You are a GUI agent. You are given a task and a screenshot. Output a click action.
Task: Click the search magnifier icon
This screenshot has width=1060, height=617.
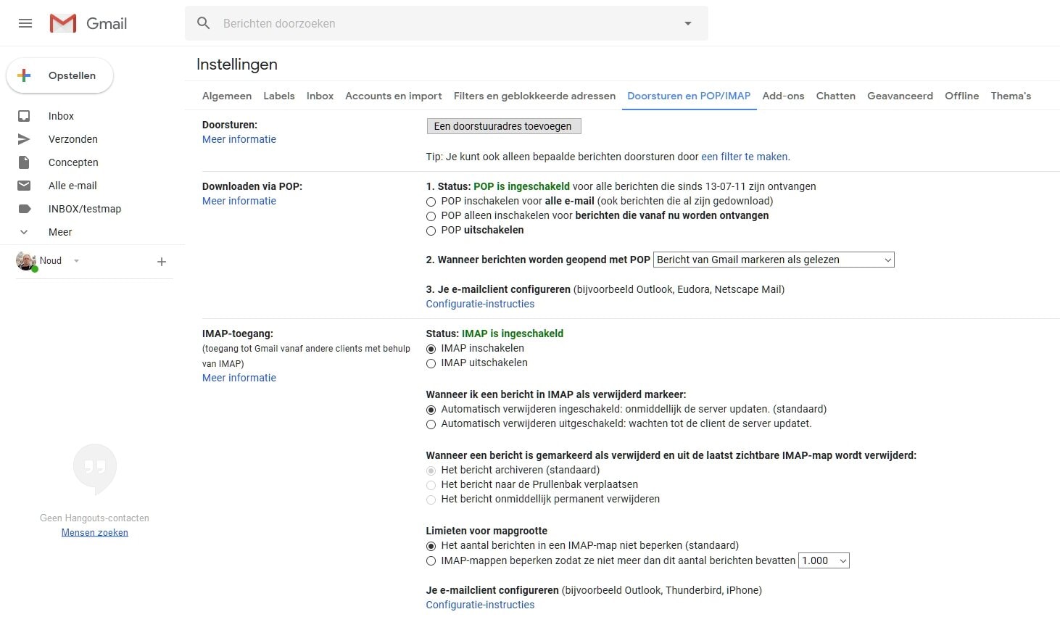(204, 22)
